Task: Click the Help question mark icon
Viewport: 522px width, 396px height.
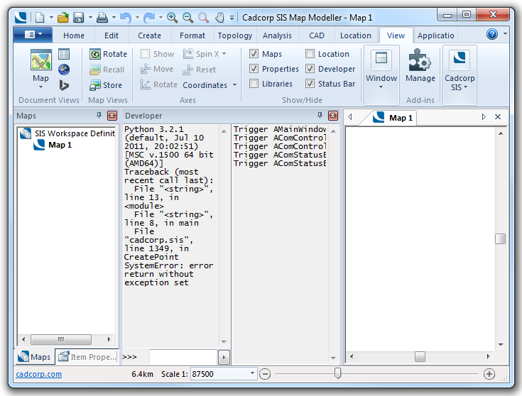Action: click(492, 34)
